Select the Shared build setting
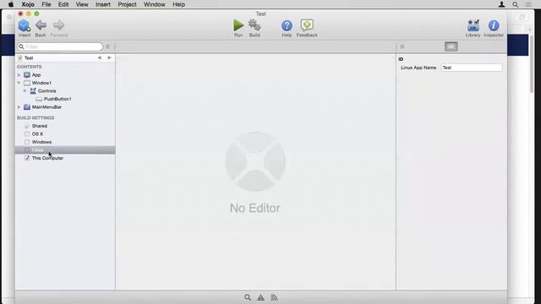The height and width of the screenshot is (304, 541). click(40, 126)
